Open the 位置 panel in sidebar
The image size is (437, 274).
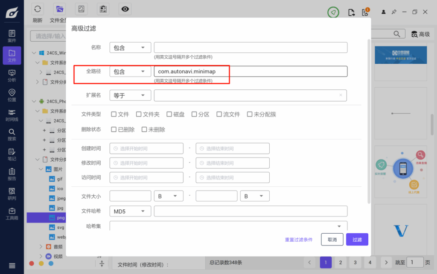point(12,95)
